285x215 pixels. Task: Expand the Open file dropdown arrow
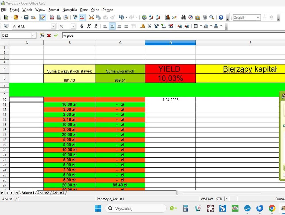pyautogui.click(x=21, y=17)
